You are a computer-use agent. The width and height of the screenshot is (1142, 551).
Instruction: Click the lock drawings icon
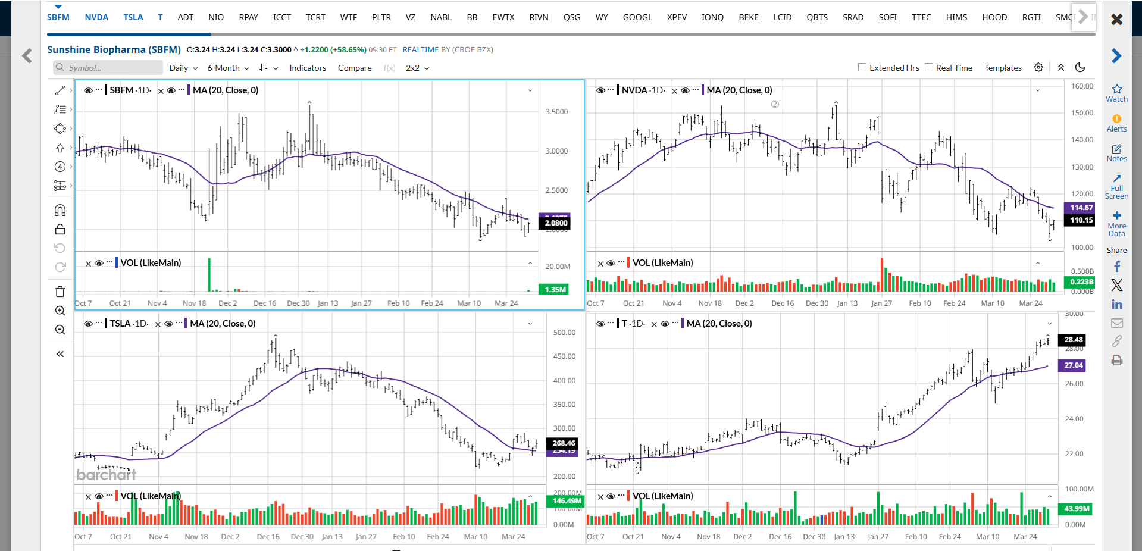[60, 229]
